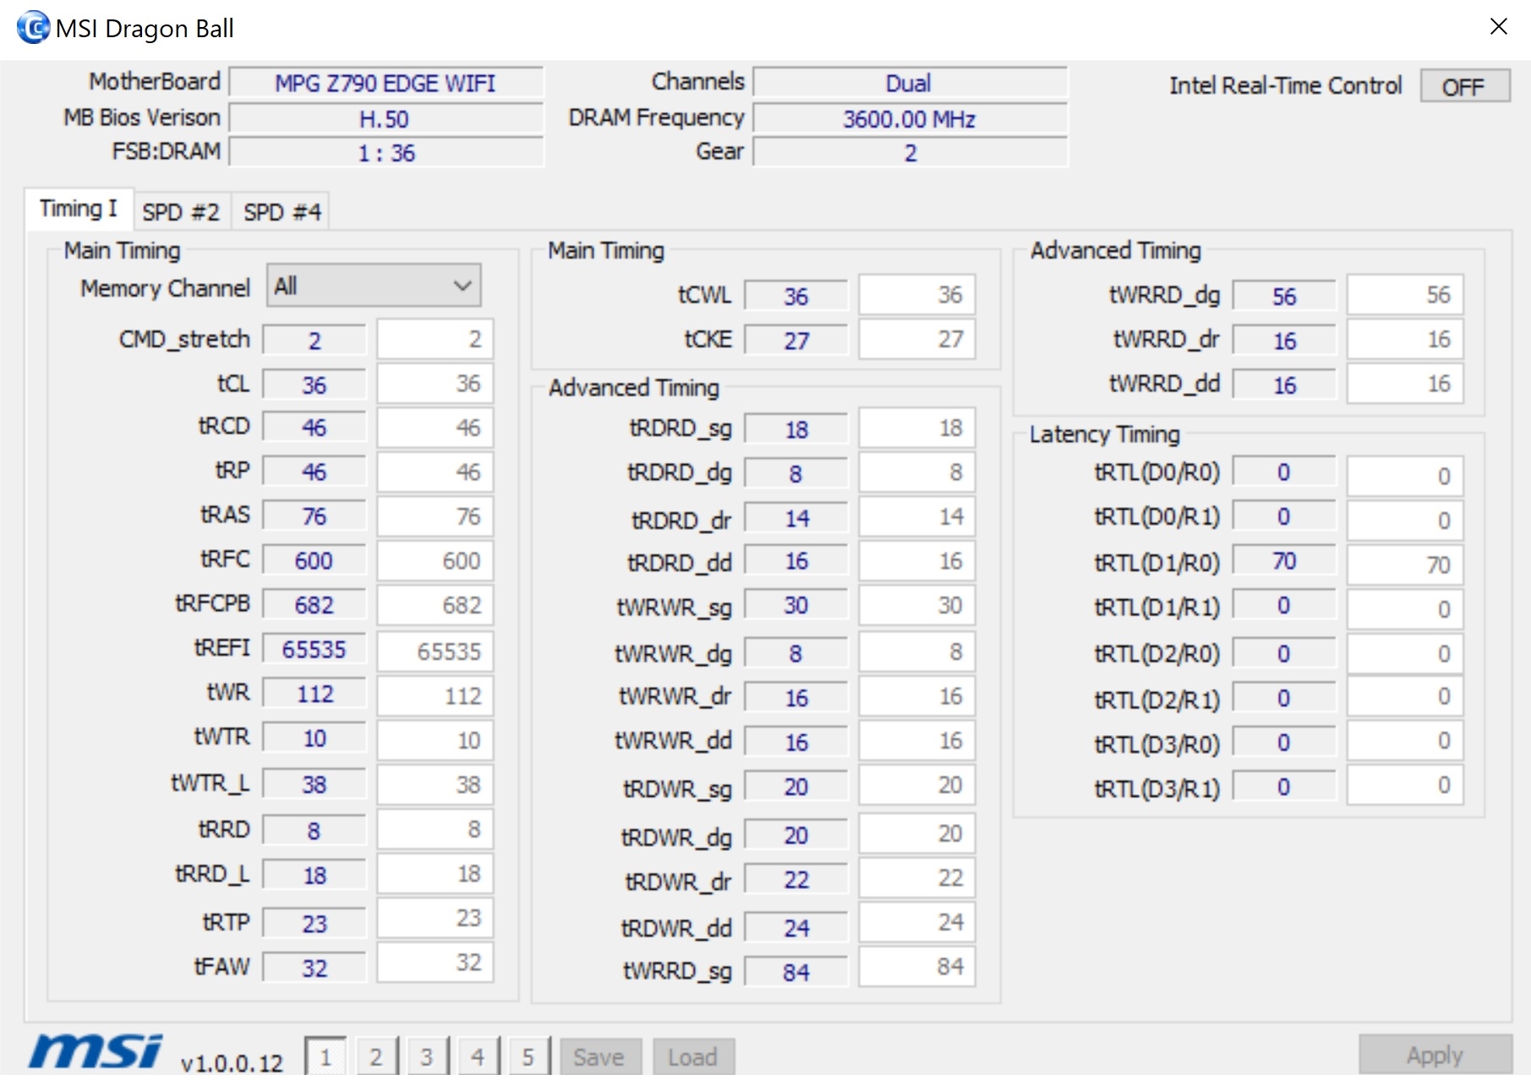The image size is (1531, 1080).
Task: Edit the tREFI input field
Action: click(435, 651)
